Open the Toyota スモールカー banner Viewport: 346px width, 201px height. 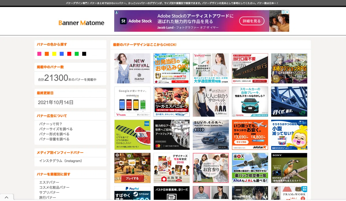250,102
